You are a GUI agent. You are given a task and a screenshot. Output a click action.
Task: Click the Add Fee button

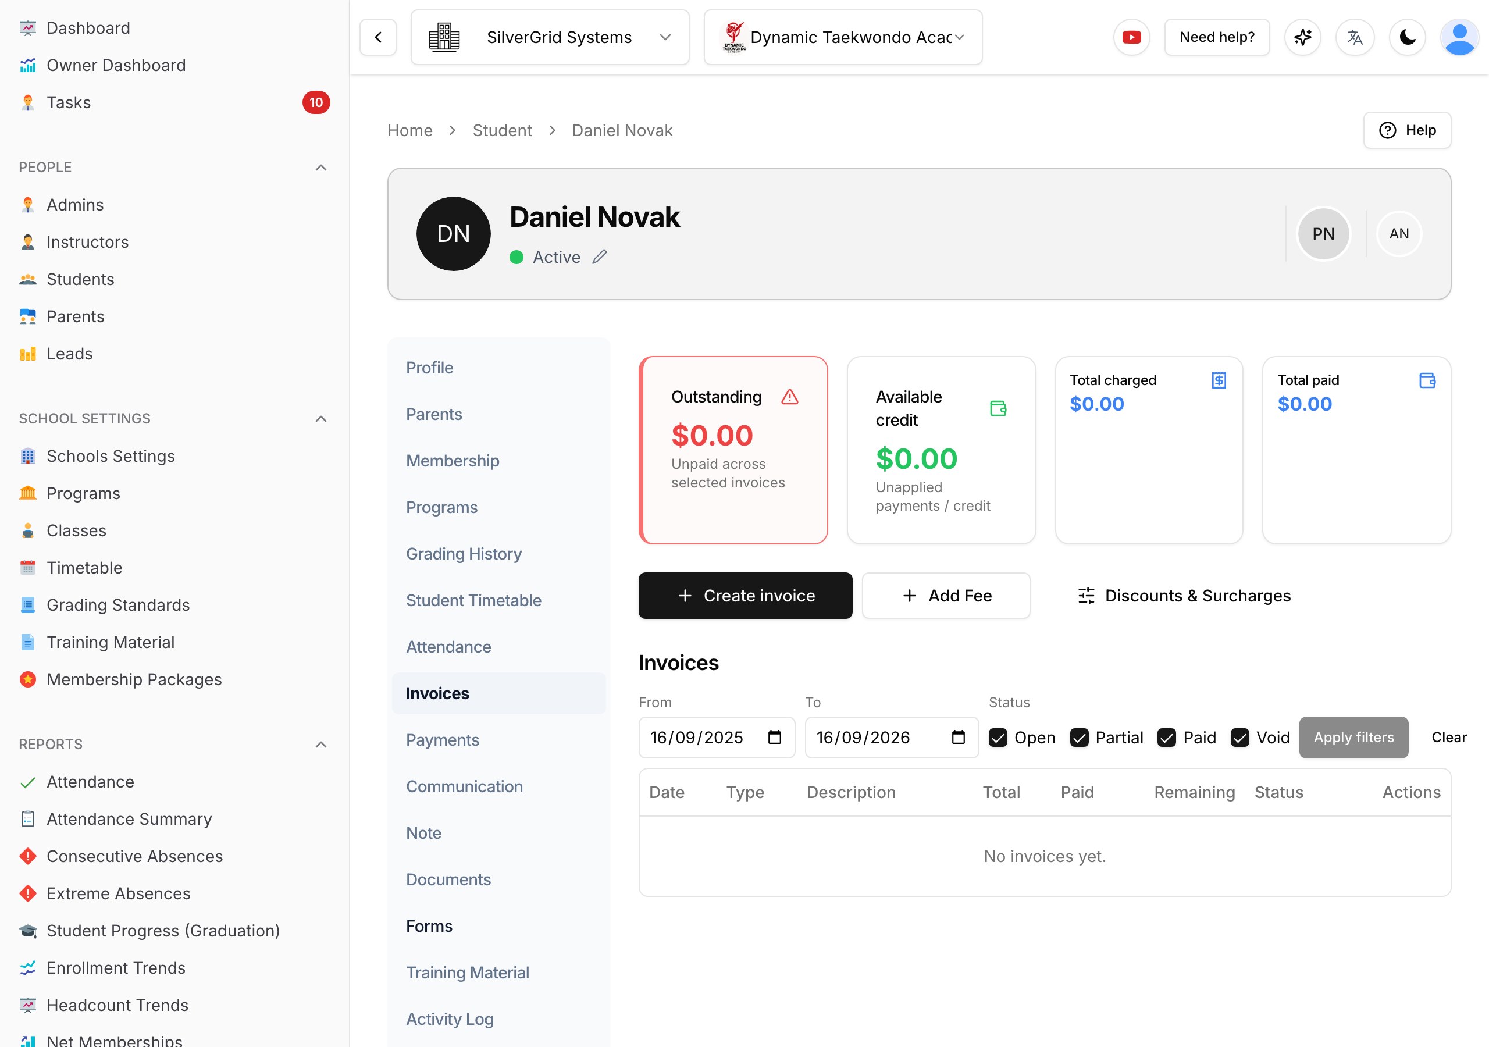click(946, 596)
